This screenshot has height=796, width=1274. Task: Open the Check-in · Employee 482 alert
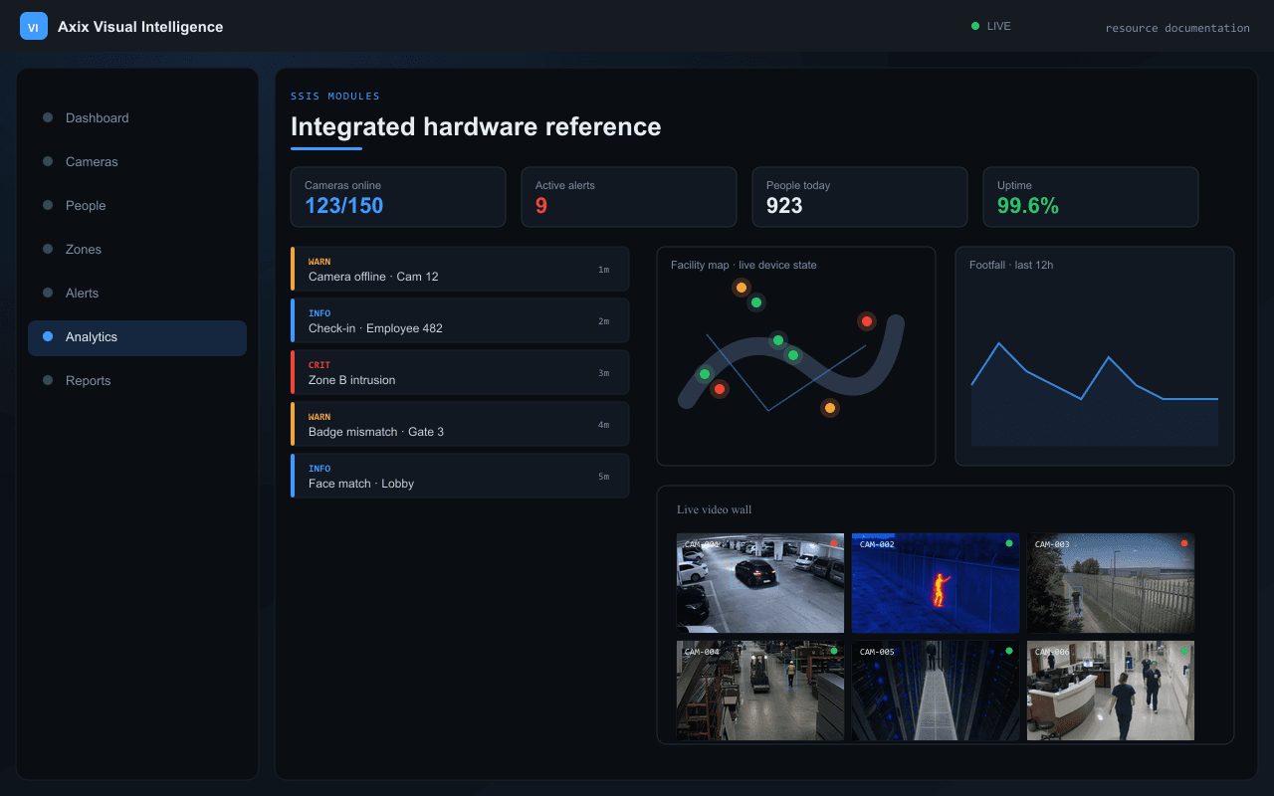click(460, 320)
